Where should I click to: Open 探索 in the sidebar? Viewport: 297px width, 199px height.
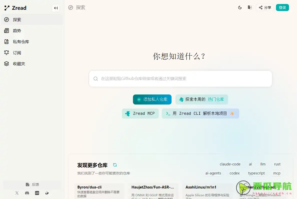click(x=32, y=20)
